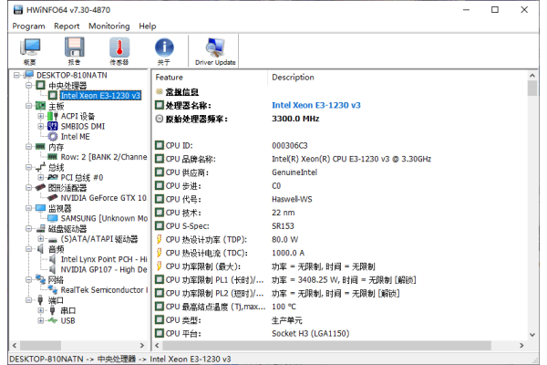This screenshot has height=365, width=547.
Task: Click the original processor frequency clock icon
Action: point(160,119)
